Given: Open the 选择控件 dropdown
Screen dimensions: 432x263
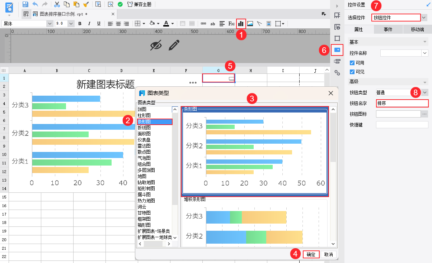Looking at the screenshot, I should (x=424, y=17).
